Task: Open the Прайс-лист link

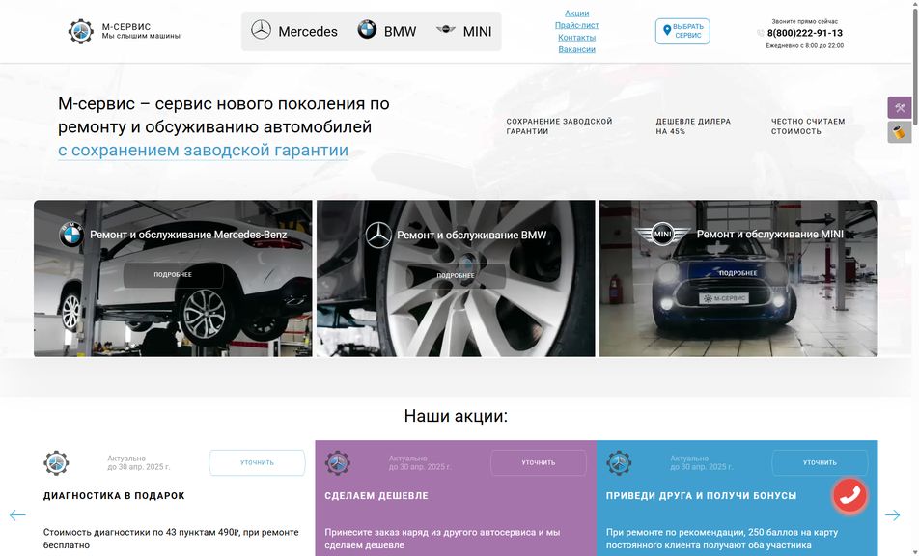Action: [576, 25]
